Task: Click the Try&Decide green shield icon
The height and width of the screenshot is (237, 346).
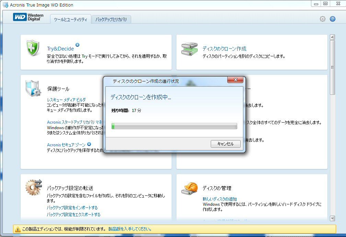Action: pos(33,48)
